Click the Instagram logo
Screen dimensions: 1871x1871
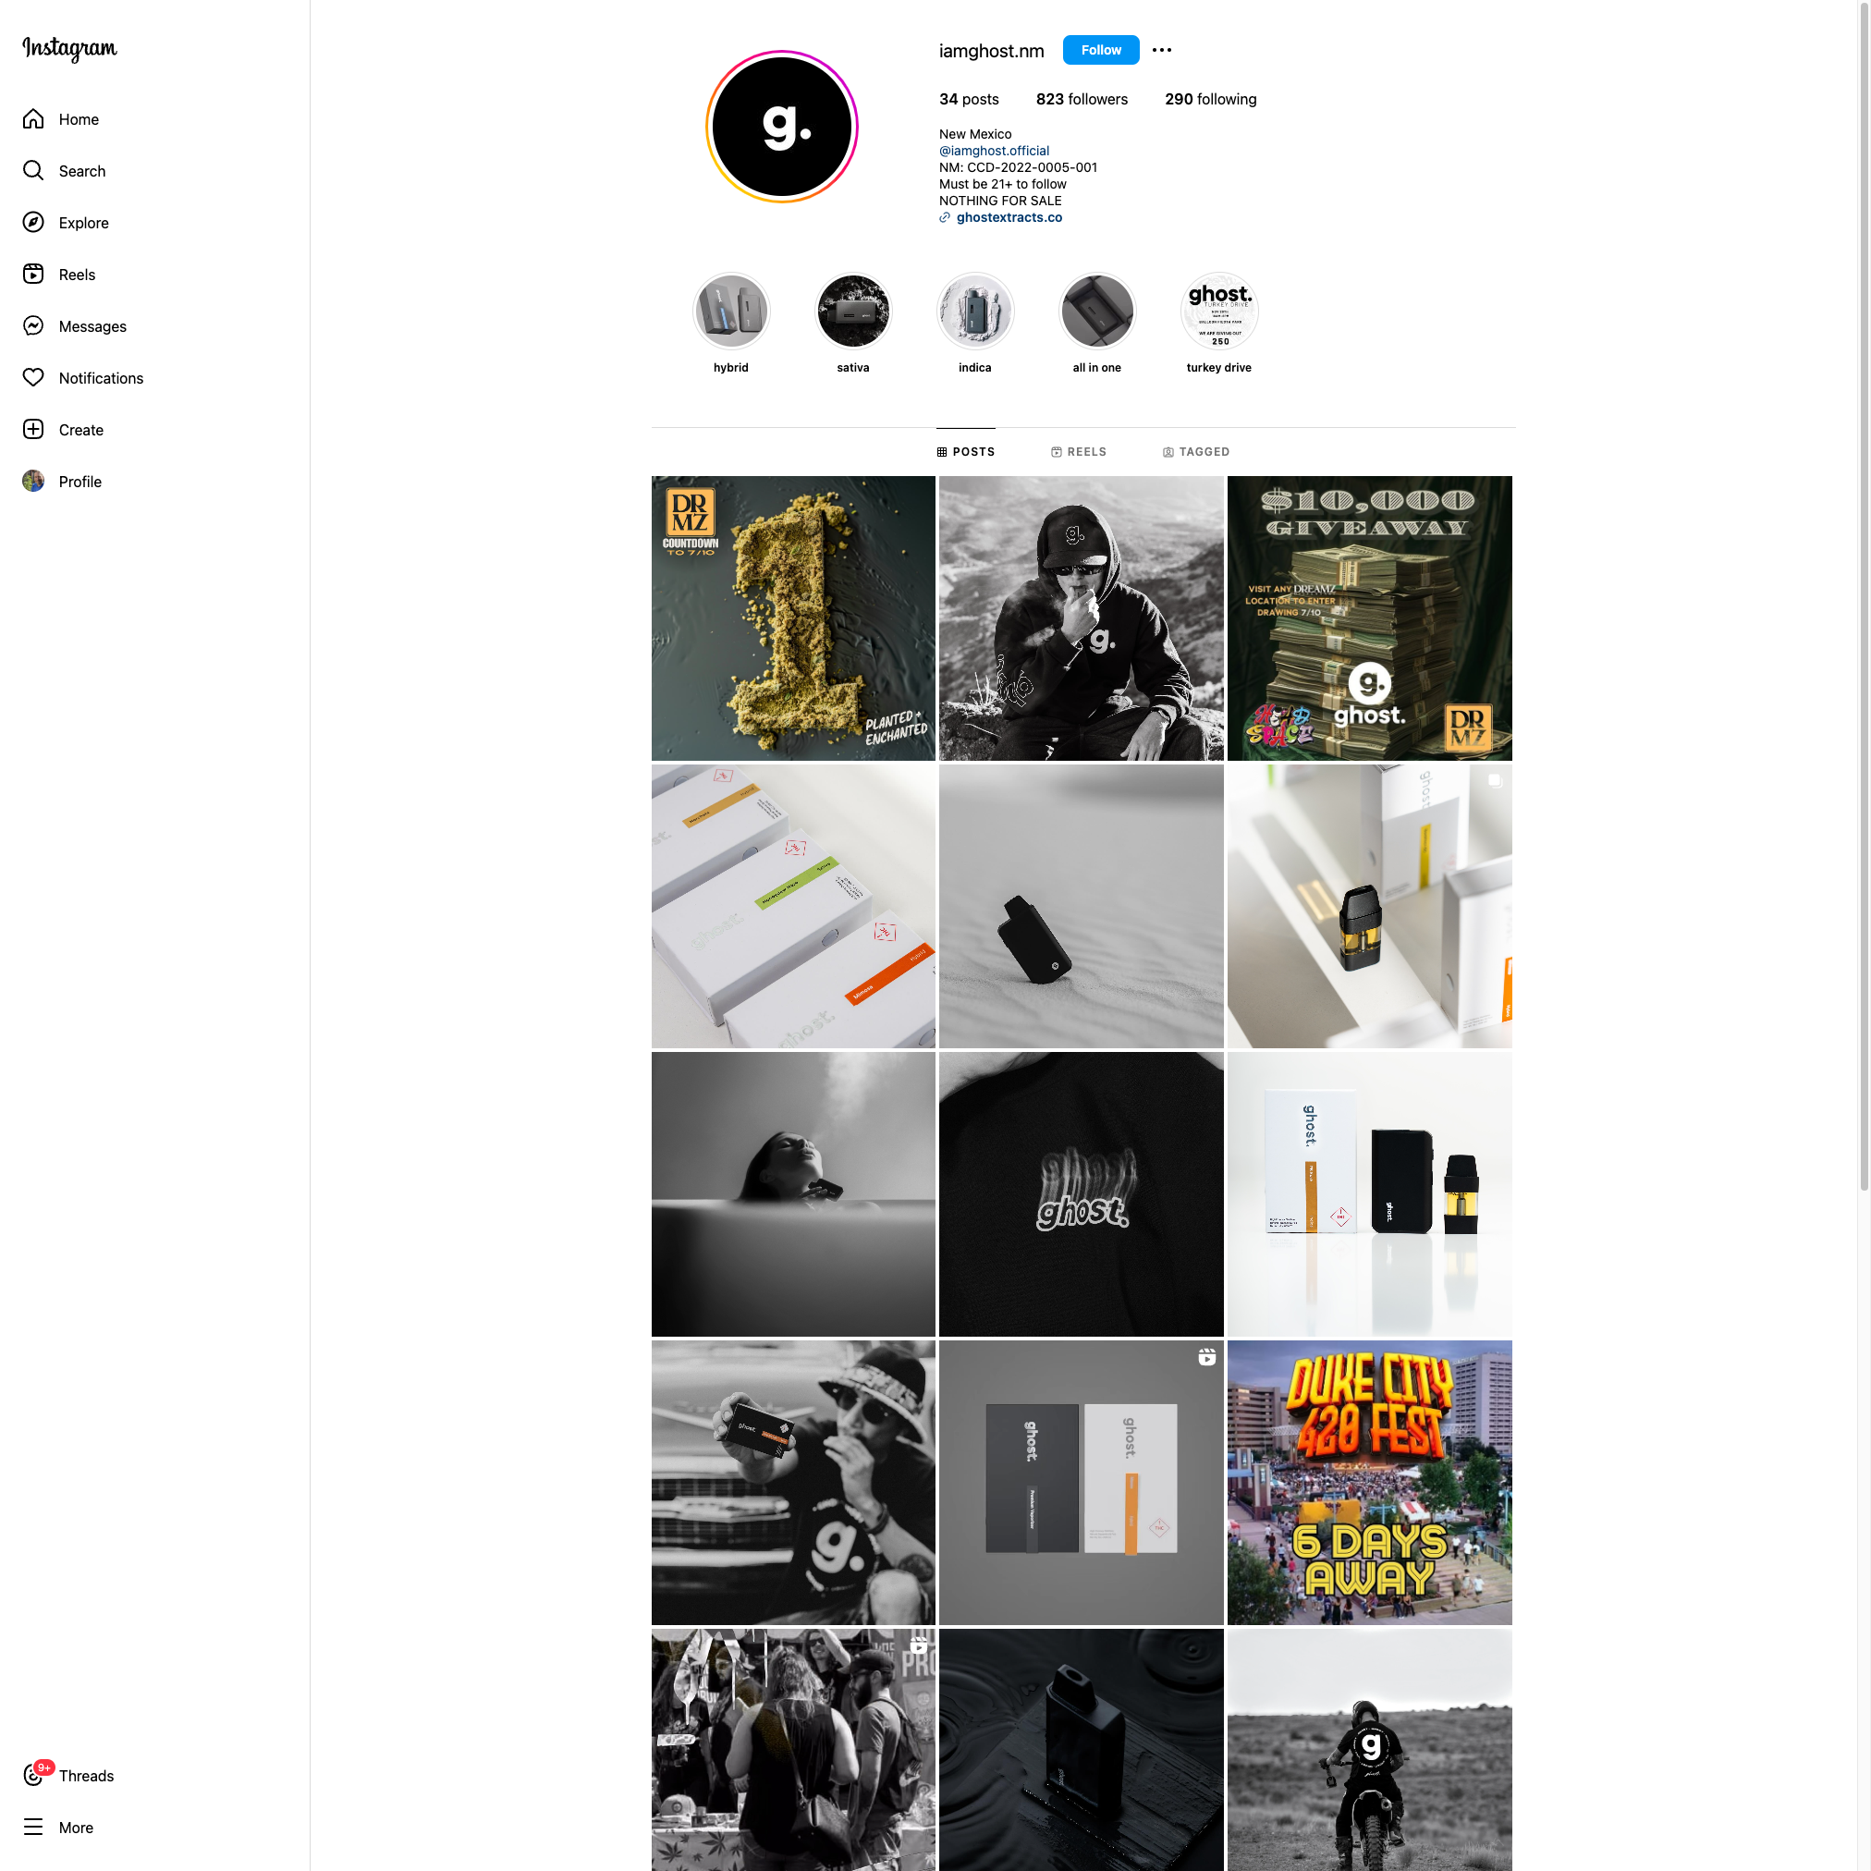coord(69,48)
